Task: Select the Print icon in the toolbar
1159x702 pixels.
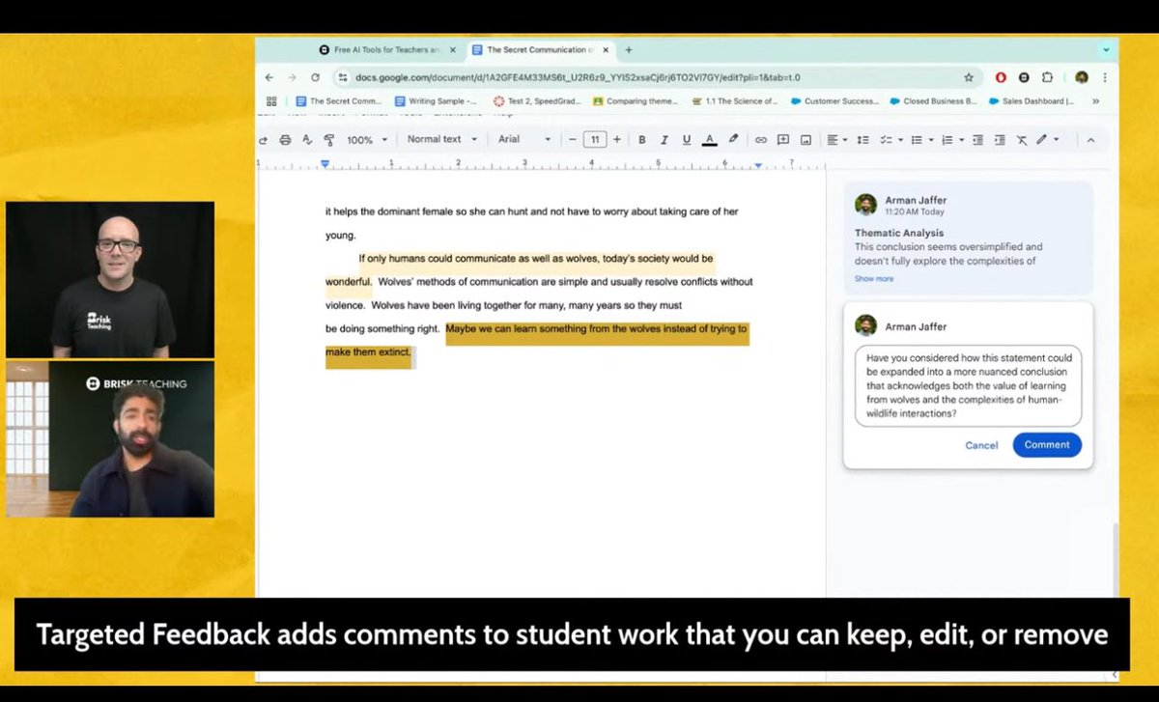Action: tap(286, 139)
